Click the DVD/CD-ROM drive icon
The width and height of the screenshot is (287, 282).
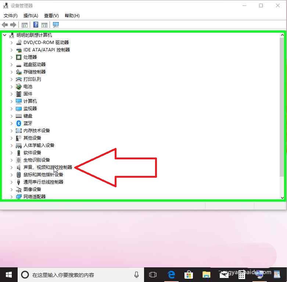19,43
